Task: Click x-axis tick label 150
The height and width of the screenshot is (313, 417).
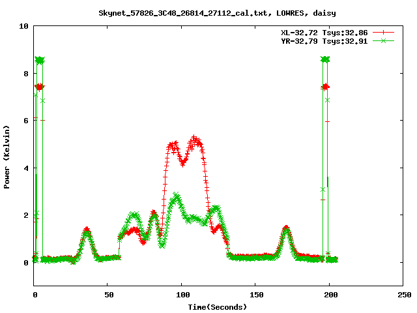Action: (x=257, y=295)
